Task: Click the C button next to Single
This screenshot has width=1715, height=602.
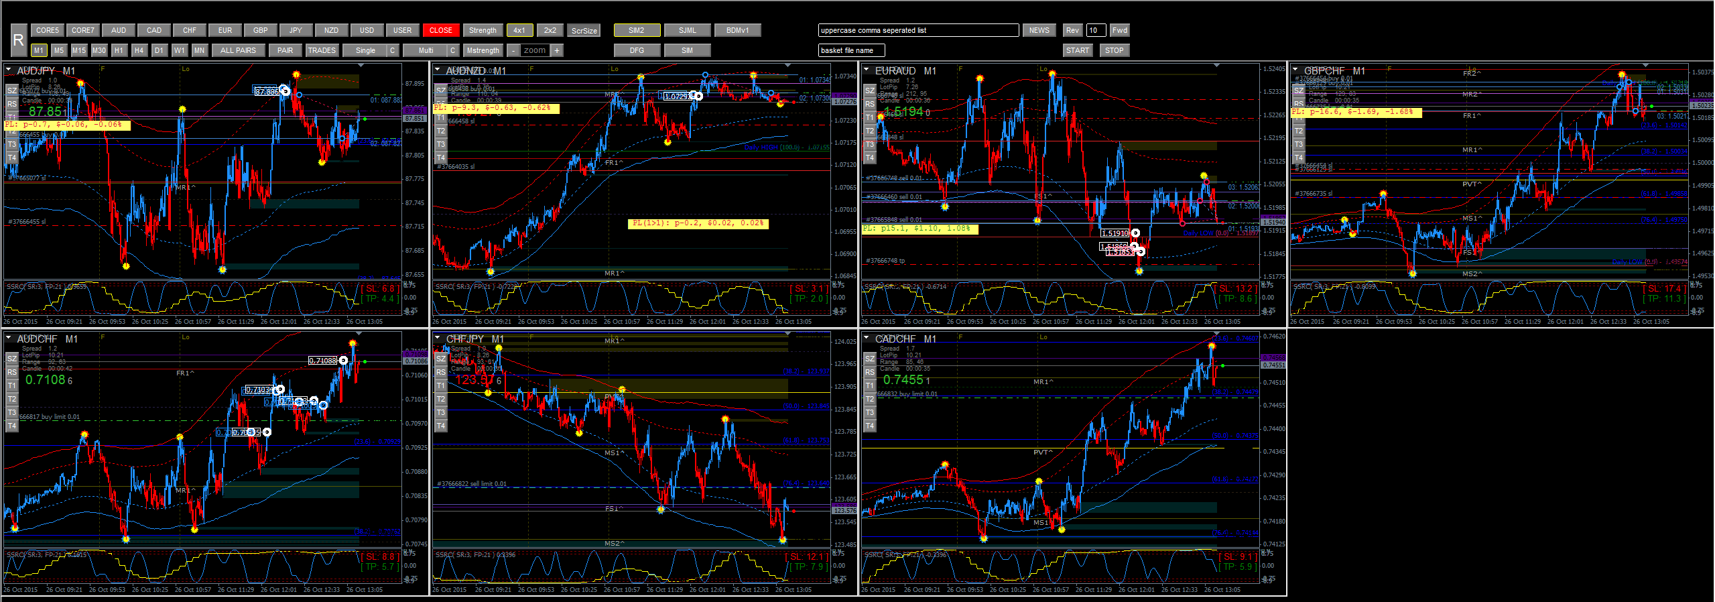Action: point(392,50)
